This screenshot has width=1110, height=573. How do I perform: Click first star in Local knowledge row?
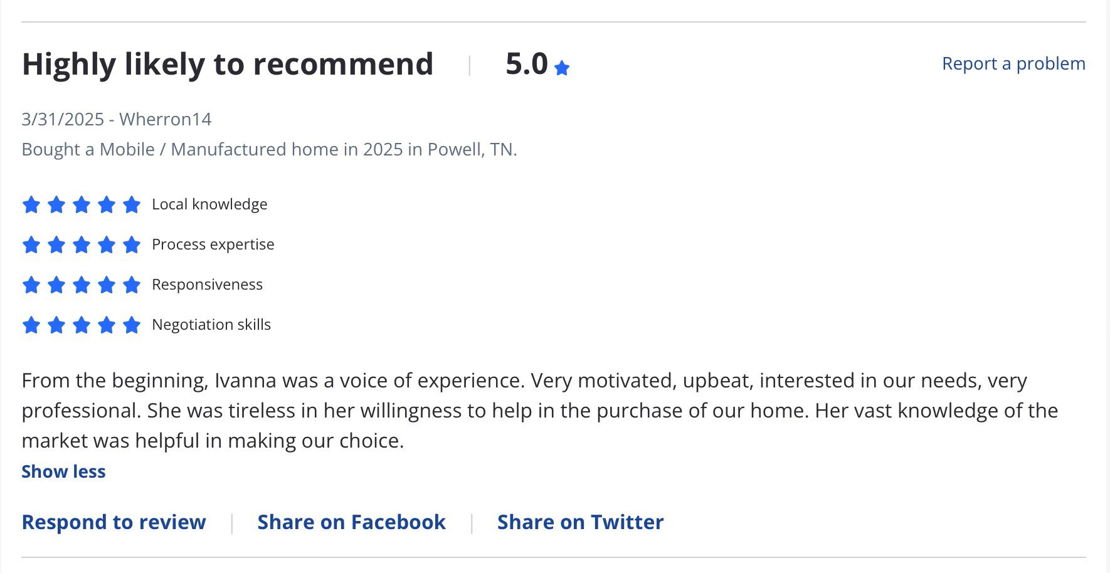tap(31, 204)
